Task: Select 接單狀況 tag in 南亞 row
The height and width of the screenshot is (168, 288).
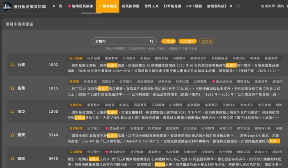Action: pyautogui.click(x=211, y=105)
